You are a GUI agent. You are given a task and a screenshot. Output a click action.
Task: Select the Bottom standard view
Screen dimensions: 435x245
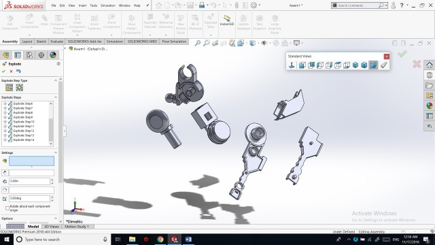point(347,65)
